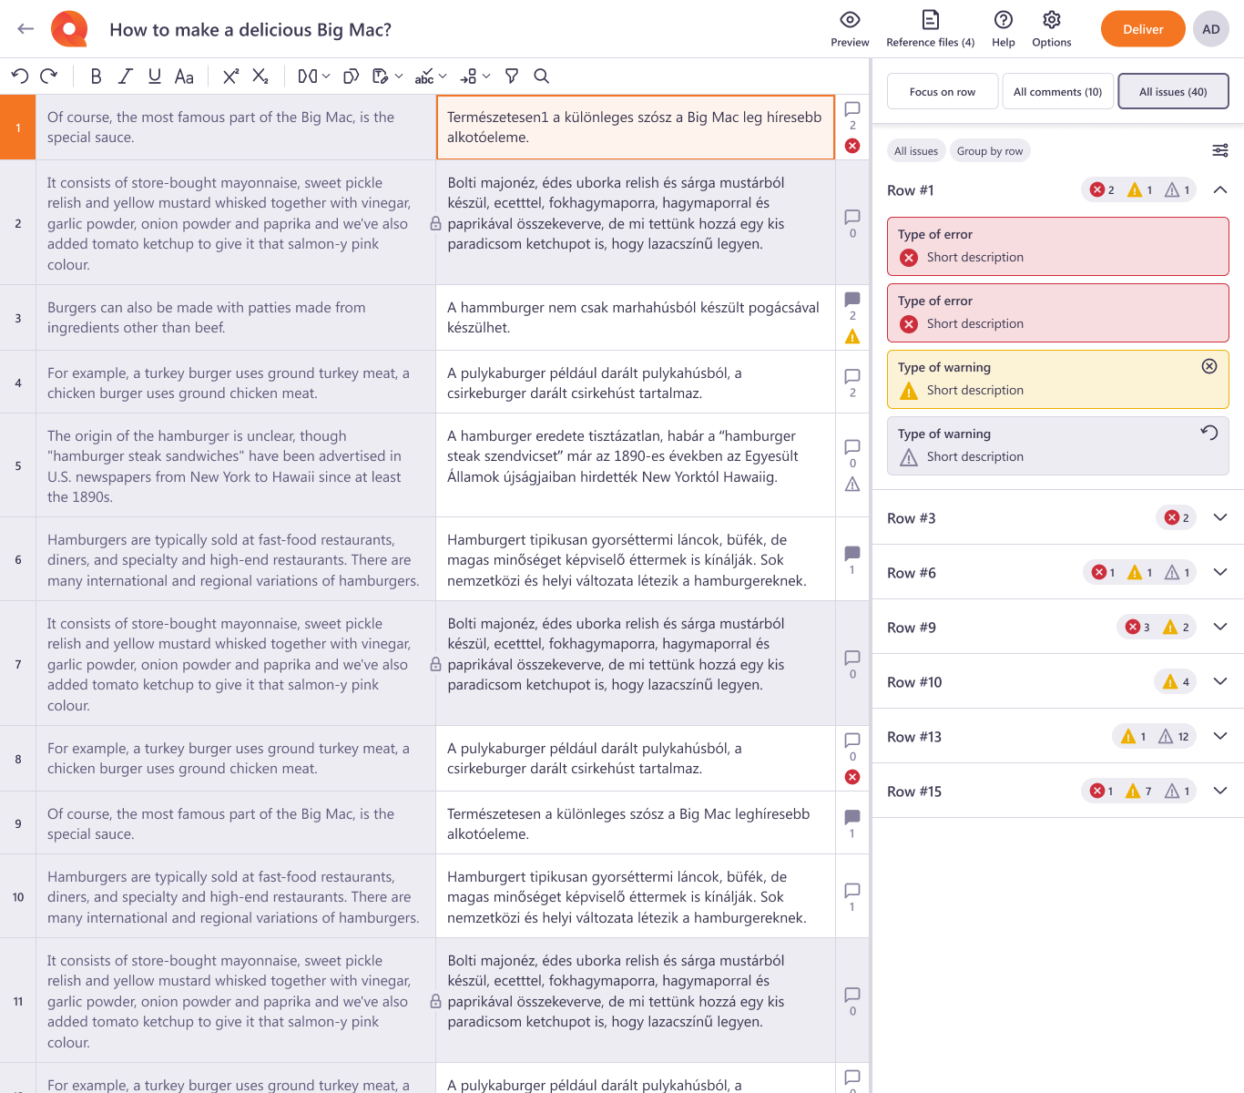Viewport: 1244px width, 1093px height.
Task: Open the search icon in the toolbar
Action: point(542,77)
